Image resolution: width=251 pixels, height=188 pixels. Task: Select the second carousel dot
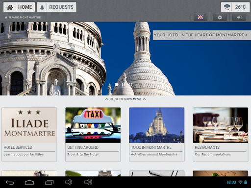click(x=124, y=84)
